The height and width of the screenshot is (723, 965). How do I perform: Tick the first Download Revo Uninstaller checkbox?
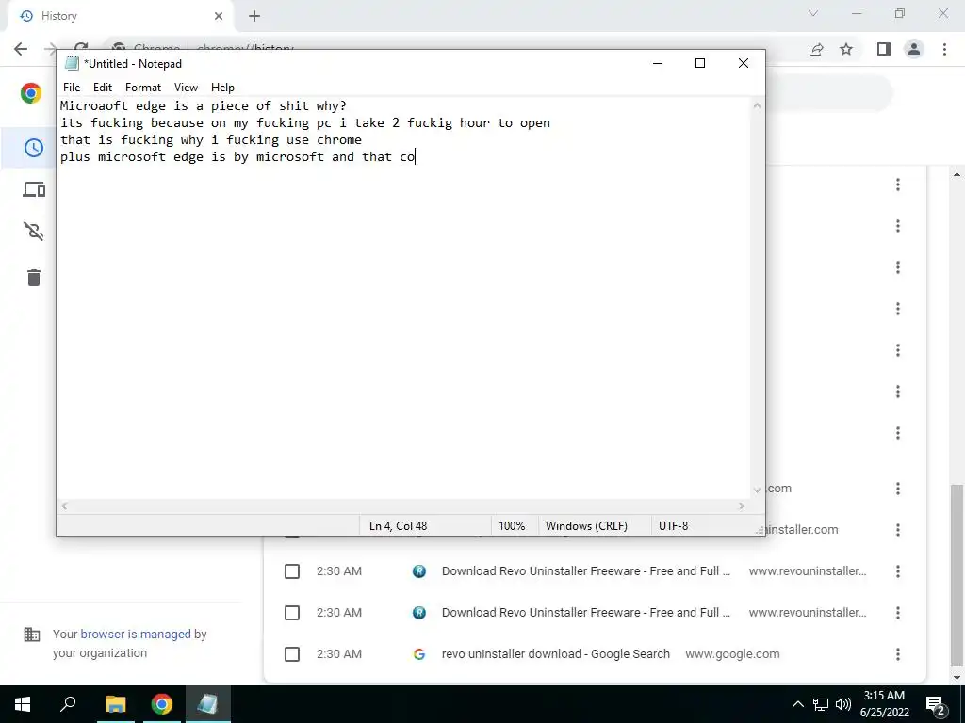(x=292, y=571)
